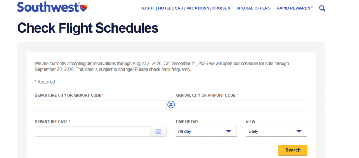Expand the Time of Day dropdown
This screenshot has width=359, height=158.
(206, 131)
